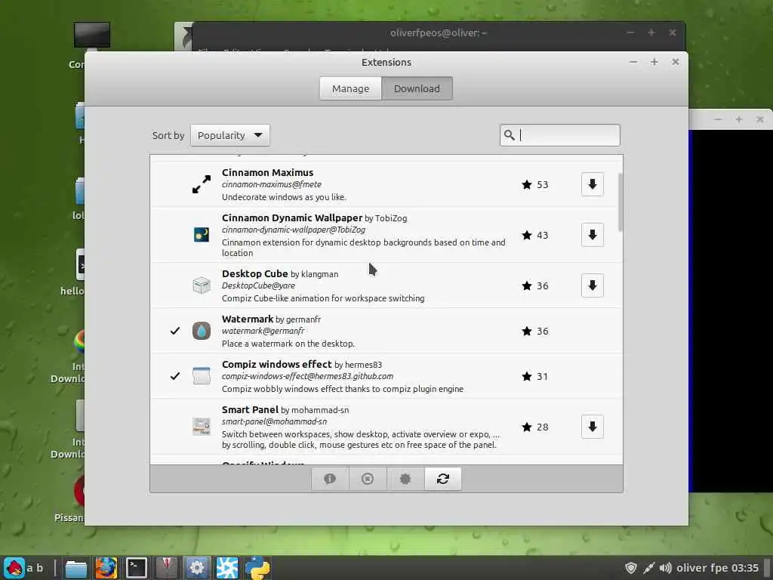
Task: Click in the extensions search field
Action: pos(559,135)
